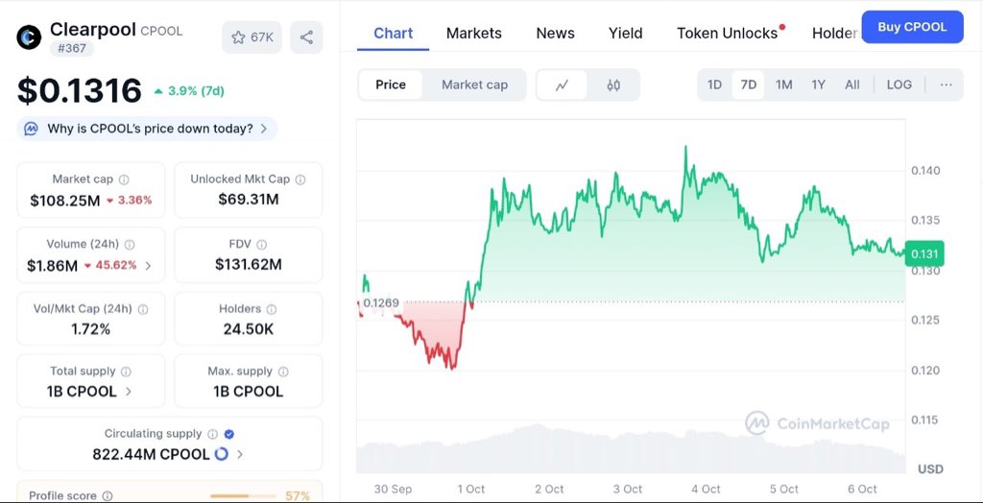The height and width of the screenshot is (503, 983).
Task: Open the Markets tab
Action: pos(474,34)
